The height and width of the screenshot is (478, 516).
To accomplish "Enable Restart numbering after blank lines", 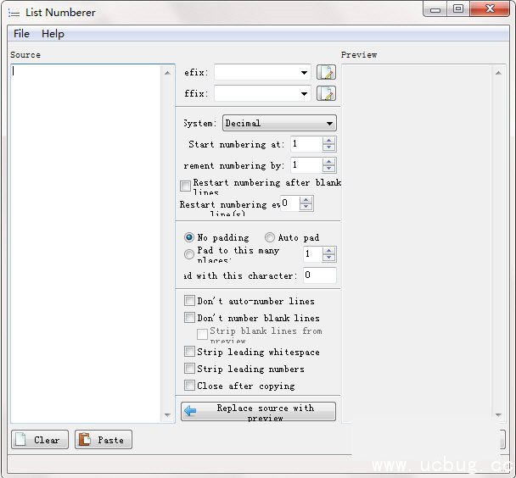I will point(186,186).
